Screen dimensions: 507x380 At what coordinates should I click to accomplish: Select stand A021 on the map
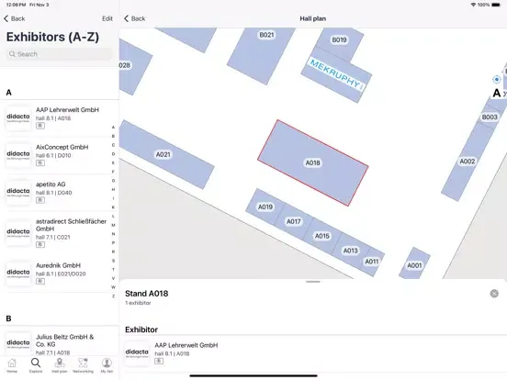click(x=163, y=154)
